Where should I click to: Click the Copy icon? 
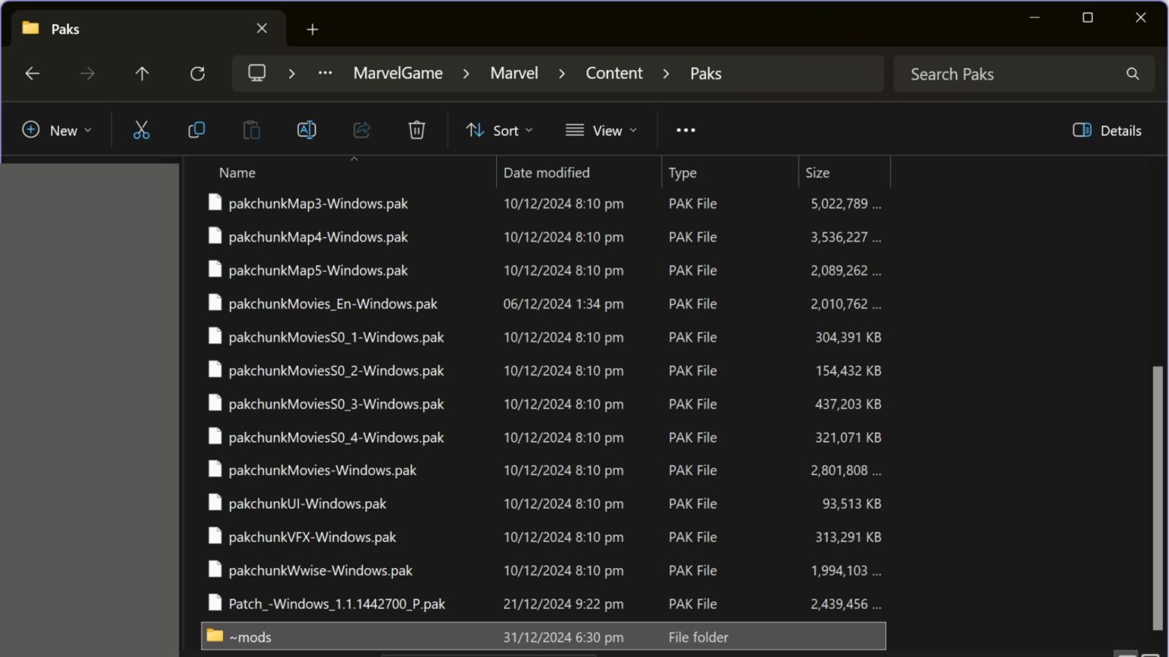coord(196,129)
